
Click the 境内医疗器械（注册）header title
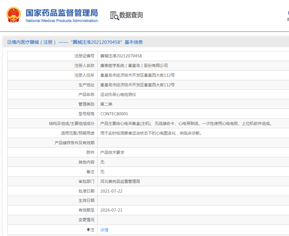75,42
